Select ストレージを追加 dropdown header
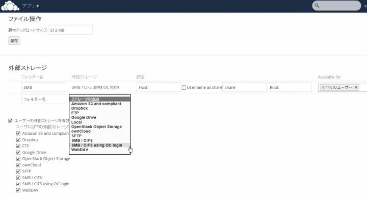367x197 pixels. coord(100,99)
